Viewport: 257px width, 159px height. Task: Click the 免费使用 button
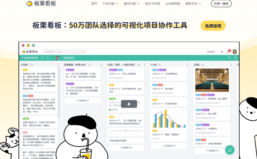(x=213, y=26)
